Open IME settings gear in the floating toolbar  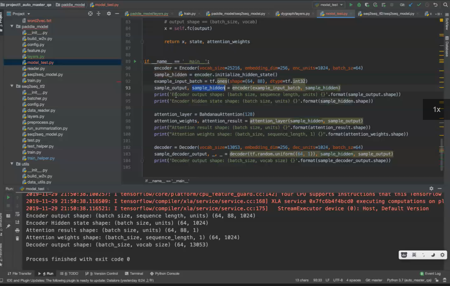pos(443,255)
